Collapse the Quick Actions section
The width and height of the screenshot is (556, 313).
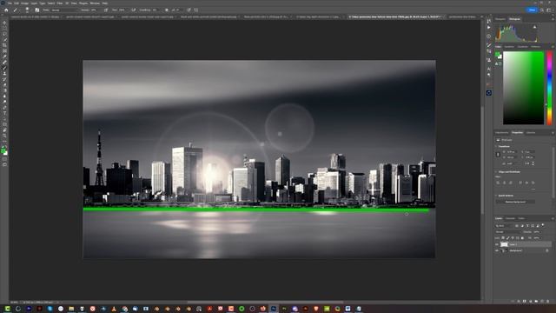point(496,196)
